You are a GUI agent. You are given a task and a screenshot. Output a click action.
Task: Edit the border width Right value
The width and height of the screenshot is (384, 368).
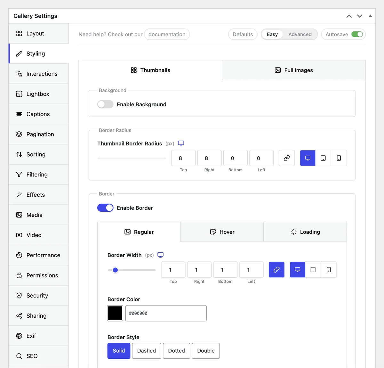pyautogui.click(x=199, y=270)
